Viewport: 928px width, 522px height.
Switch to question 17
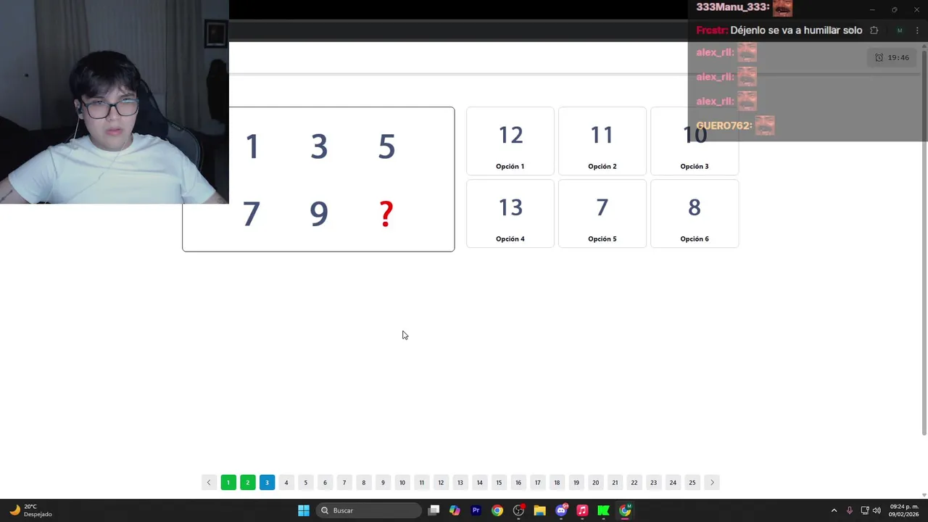(537, 482)
